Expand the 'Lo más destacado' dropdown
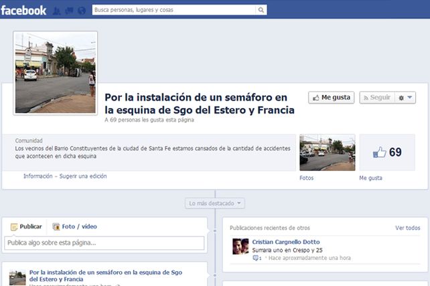This screenshot has height=286, width=430. 215,203
